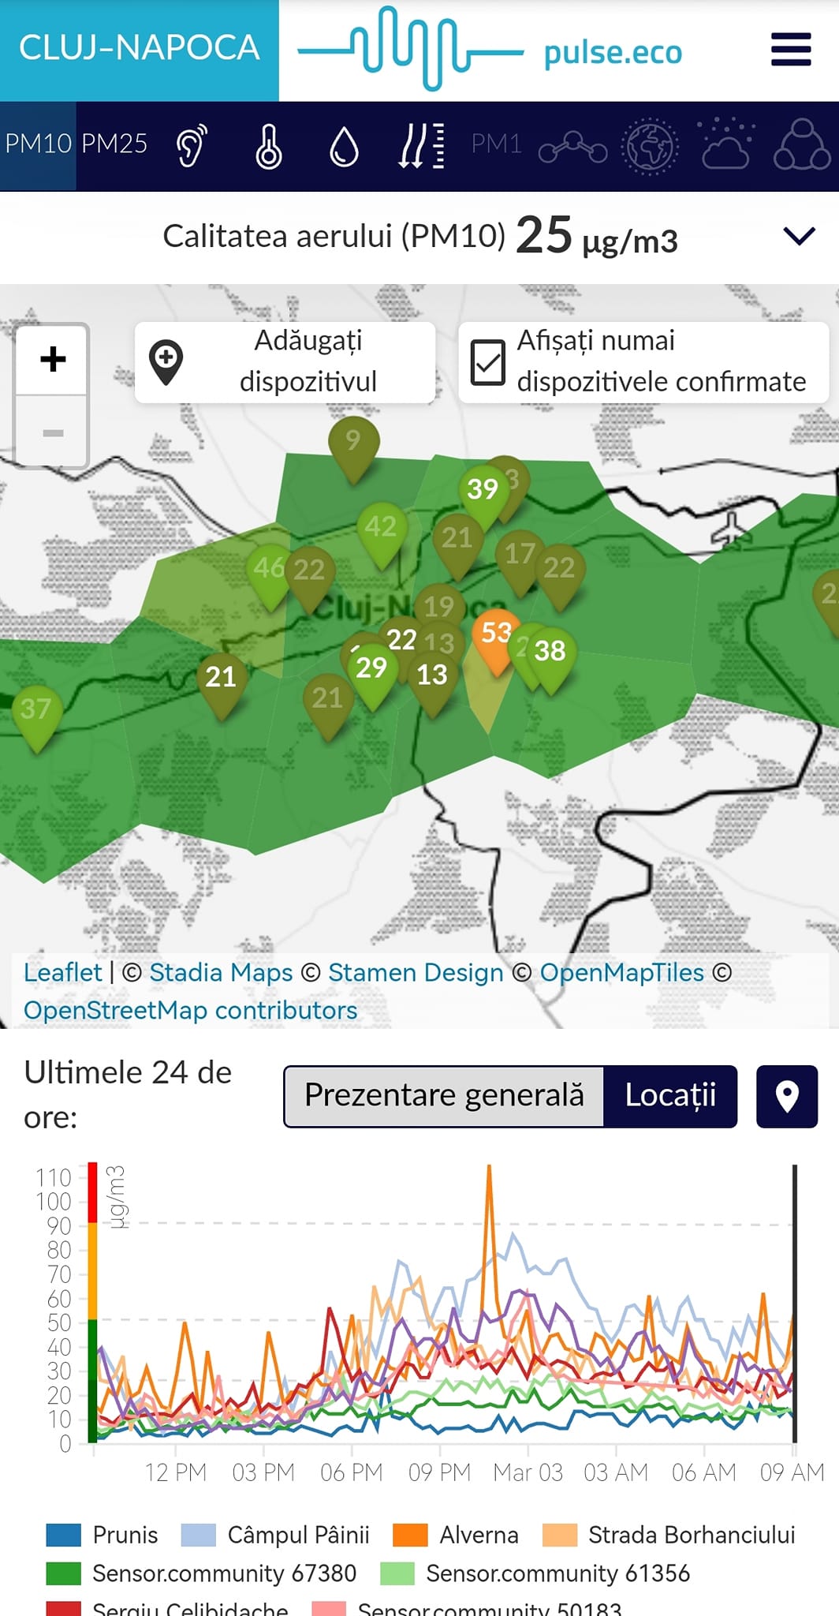Switch to the Locații tab
Screen dimensions: 839x1616
pyautogui.click(x=670, y=1096)
